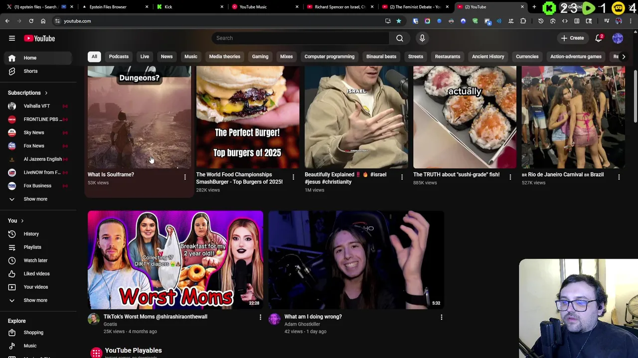This screenshot has height=358, width=638.
Task: Select the Music filter chip
Action: [x=191, y=57]
